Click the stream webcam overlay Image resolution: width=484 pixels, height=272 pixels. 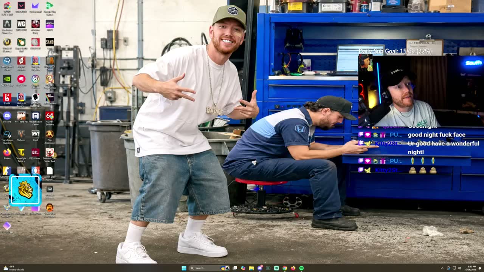click(421, 91)
